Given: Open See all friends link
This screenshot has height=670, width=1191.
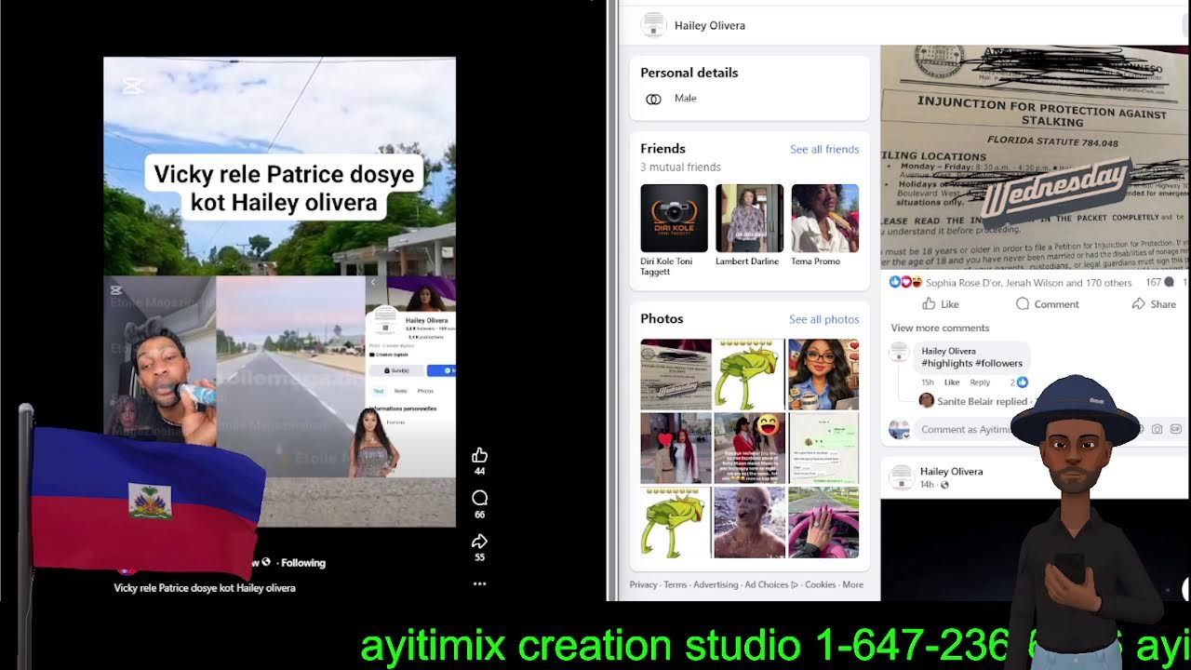Looking at the screenshot, I should (824, 149).
